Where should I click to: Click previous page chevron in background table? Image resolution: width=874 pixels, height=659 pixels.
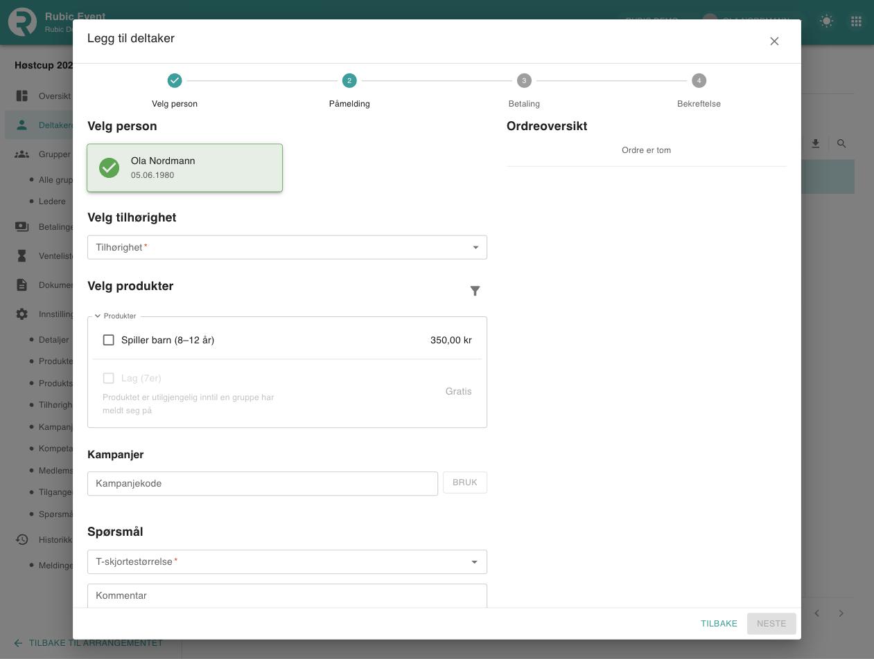click(817, 613)
